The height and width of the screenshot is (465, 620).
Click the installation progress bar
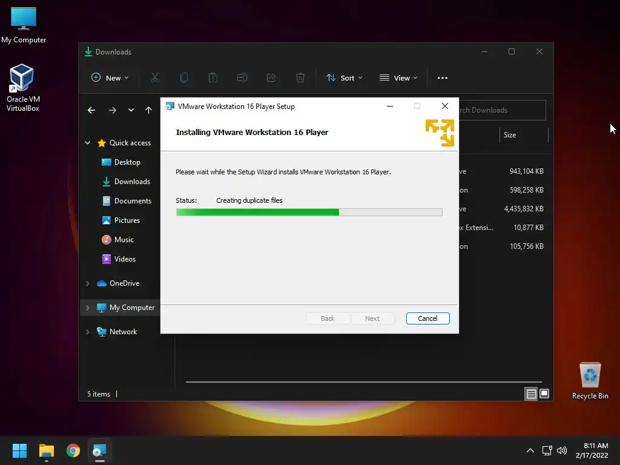coord(309,213)
